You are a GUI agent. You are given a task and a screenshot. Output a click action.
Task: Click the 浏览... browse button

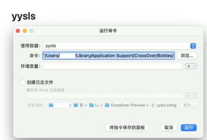187,56
